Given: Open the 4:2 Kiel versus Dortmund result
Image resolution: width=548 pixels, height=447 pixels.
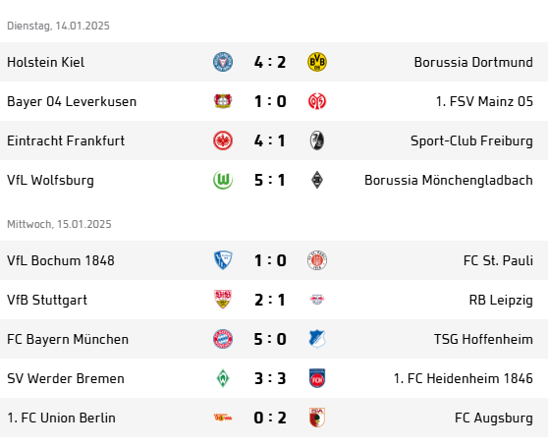Looking at the screenshot, I should pos(270,62).
